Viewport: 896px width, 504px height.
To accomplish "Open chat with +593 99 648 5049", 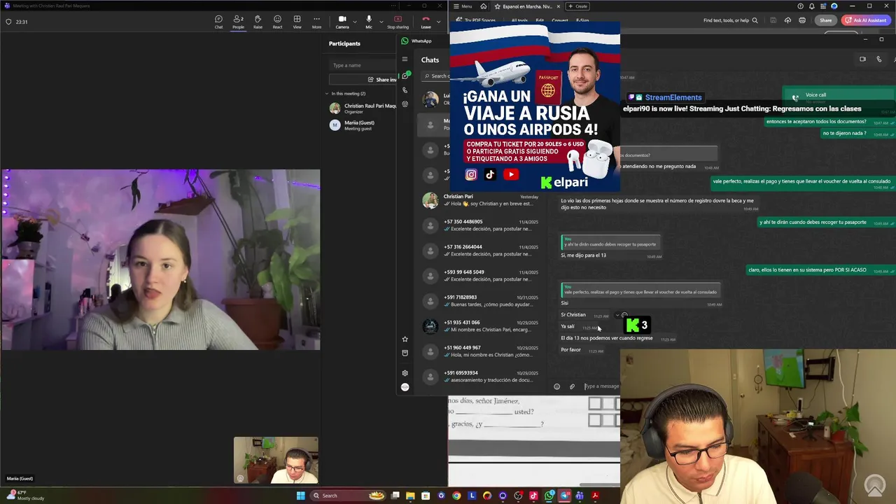I will (x=480, y=276).
